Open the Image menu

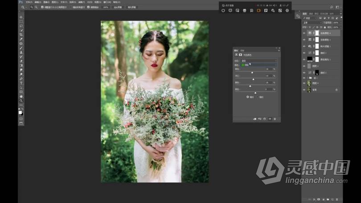[x=46, y=2]
